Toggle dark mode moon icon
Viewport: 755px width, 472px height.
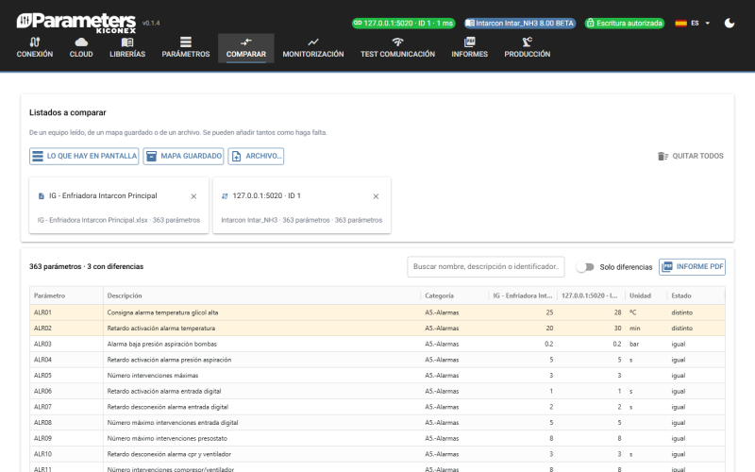pos(730,23)
